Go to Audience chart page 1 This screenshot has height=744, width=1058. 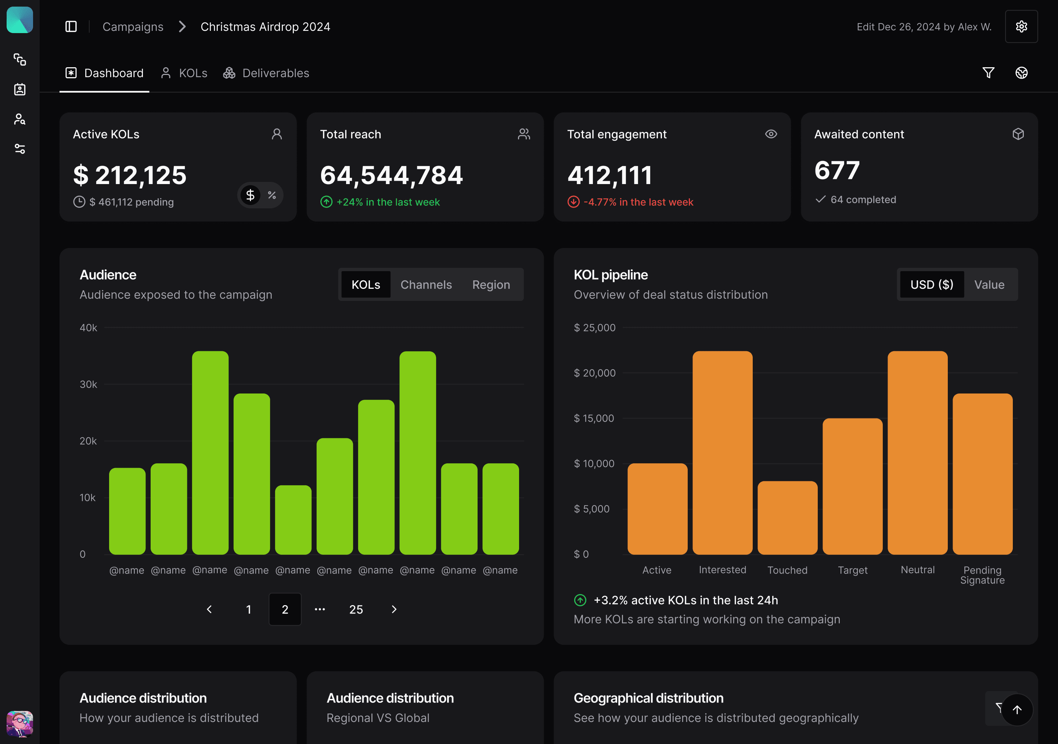coord(249,610)
